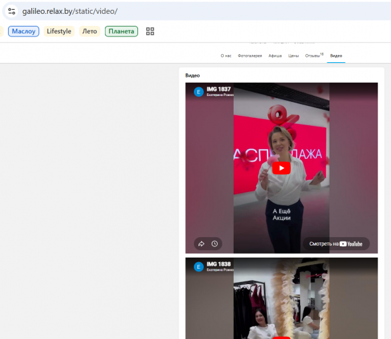Open site information icon in address bar

[x=11, y=11]
